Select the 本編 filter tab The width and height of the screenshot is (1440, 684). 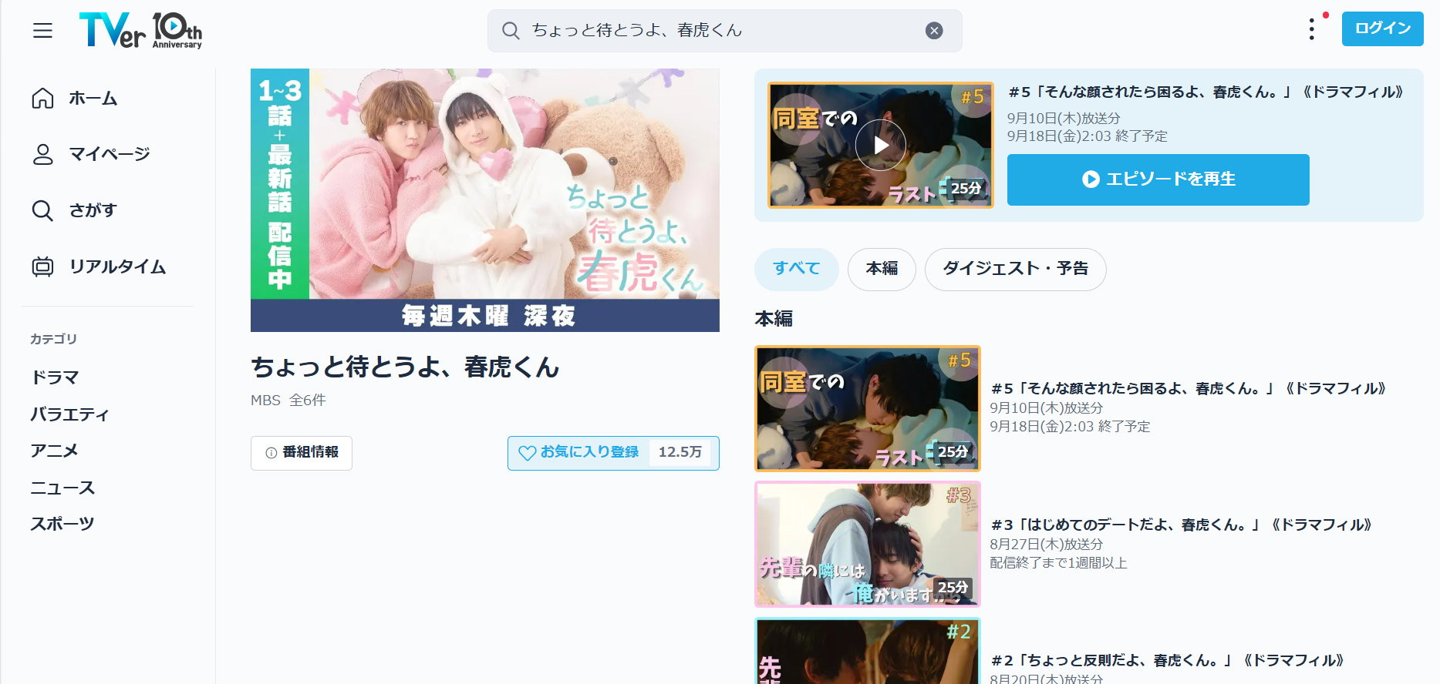(x=882, y=269)
